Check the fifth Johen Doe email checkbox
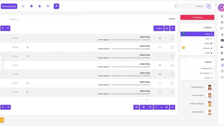 tap(172, 74)
